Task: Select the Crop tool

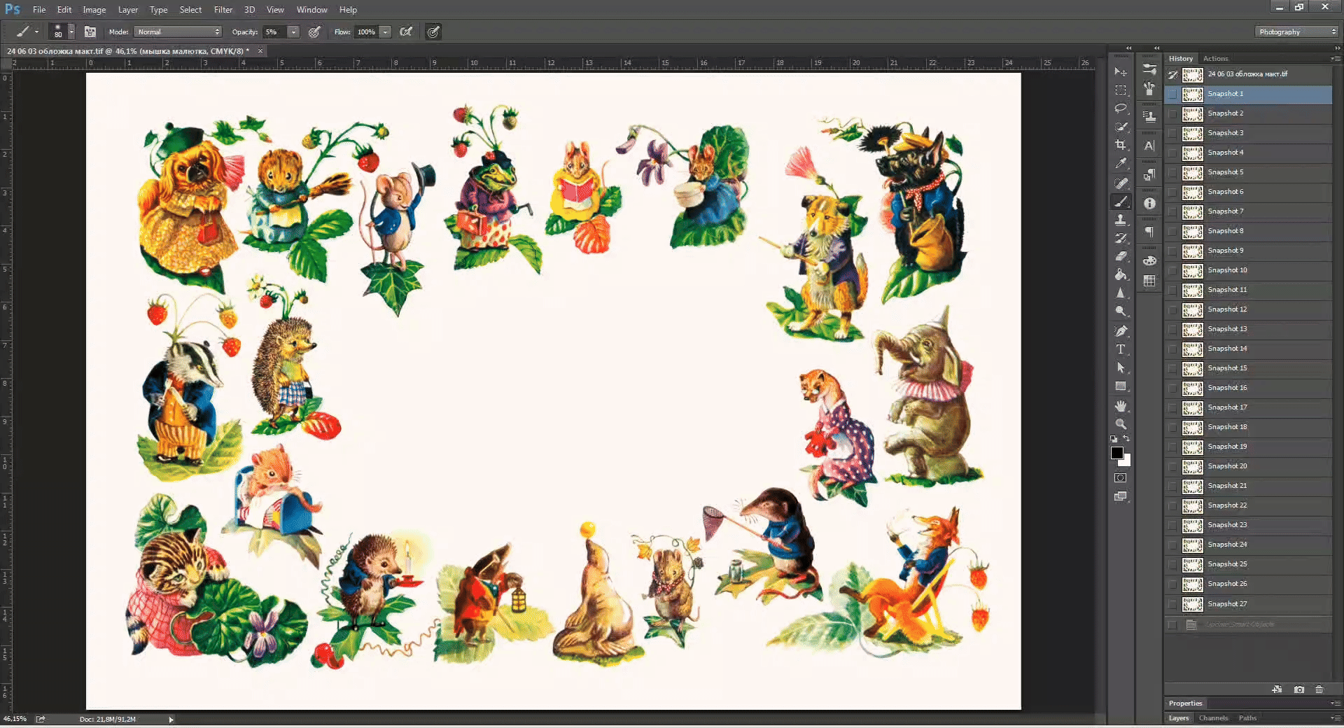Action: click(1121, 145)
